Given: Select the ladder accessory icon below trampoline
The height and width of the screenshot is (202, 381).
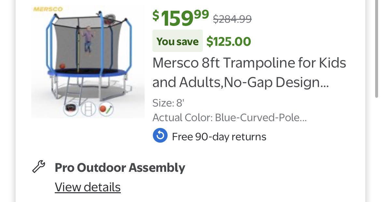Looking at the screenshot, I should (x=88, y=109).
